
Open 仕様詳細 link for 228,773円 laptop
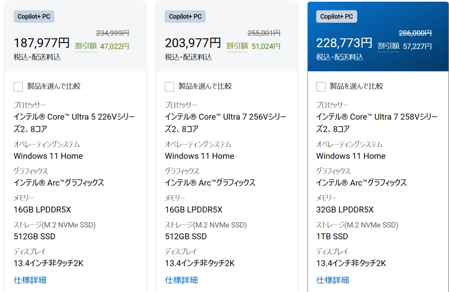(333, 280)
